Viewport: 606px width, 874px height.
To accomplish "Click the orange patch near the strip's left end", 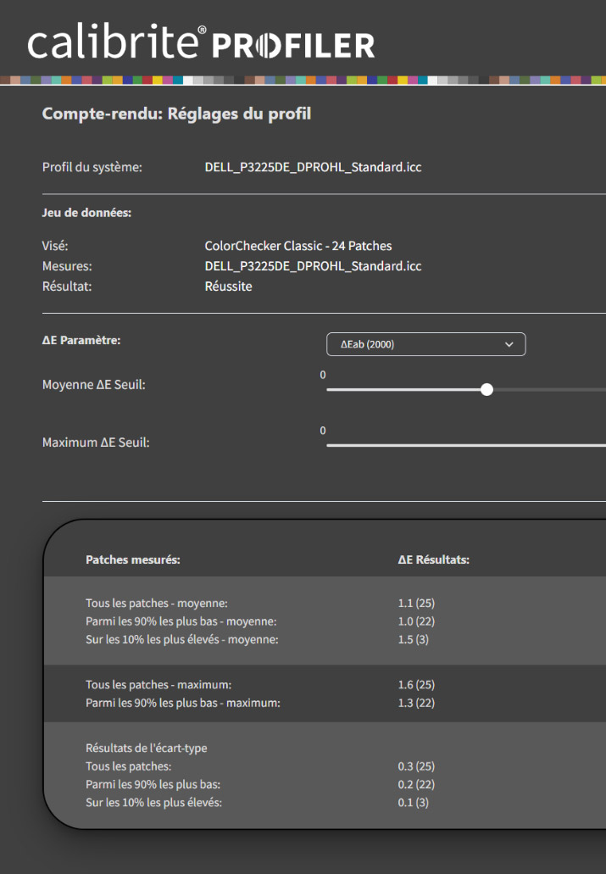I will pyautogui.click(x=64, y=80).
